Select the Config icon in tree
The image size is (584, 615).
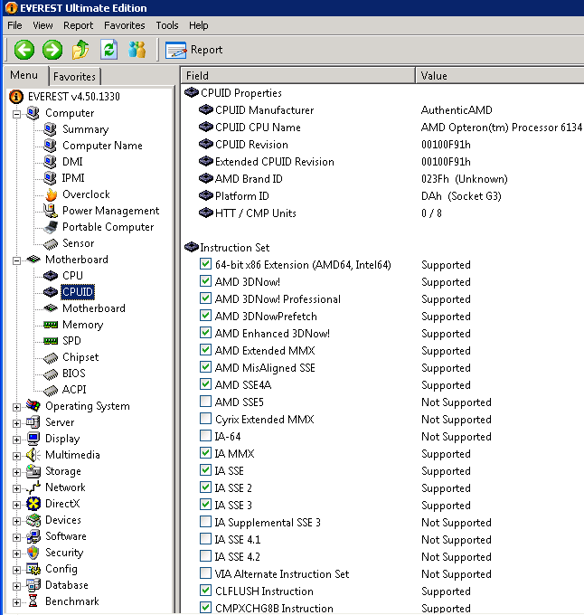tap(33, 569)
